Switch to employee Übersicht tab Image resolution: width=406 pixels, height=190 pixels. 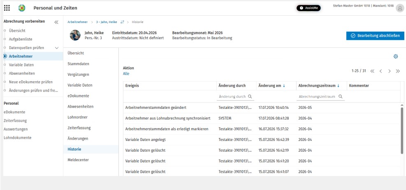click(76, 53)
